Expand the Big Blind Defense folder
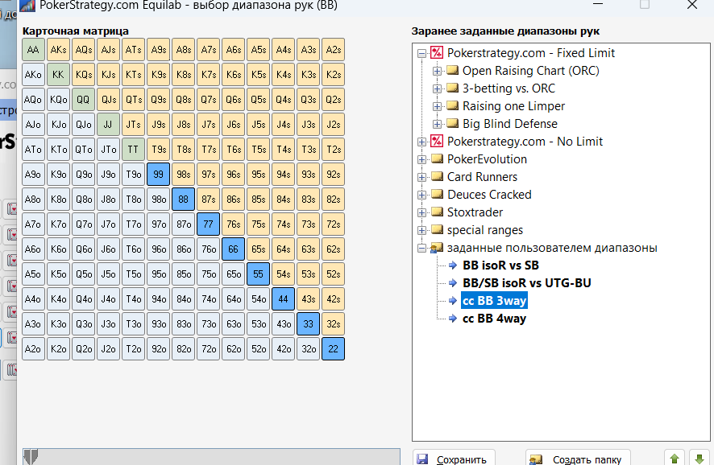Image resolution: width=714 pixels, height=465 pixels. [x=437, y=124]
